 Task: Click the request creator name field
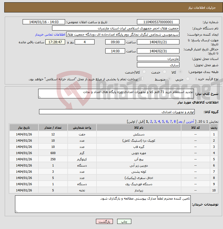point(123,34)
